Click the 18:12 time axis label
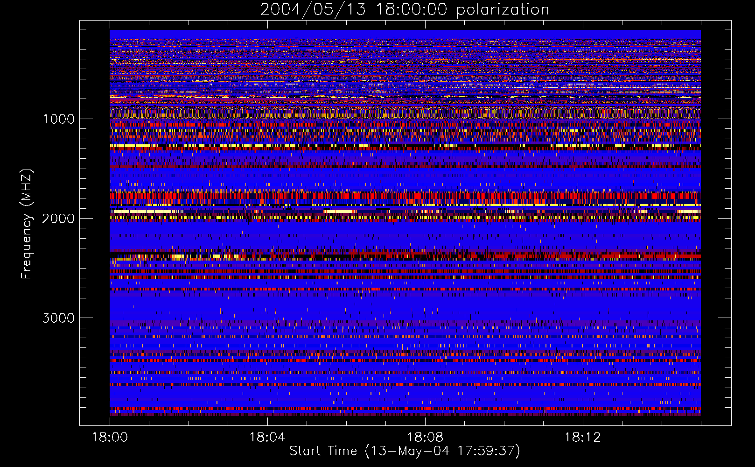Image resolution: width=755 pixels, height=467 pixels. point(583,438)
